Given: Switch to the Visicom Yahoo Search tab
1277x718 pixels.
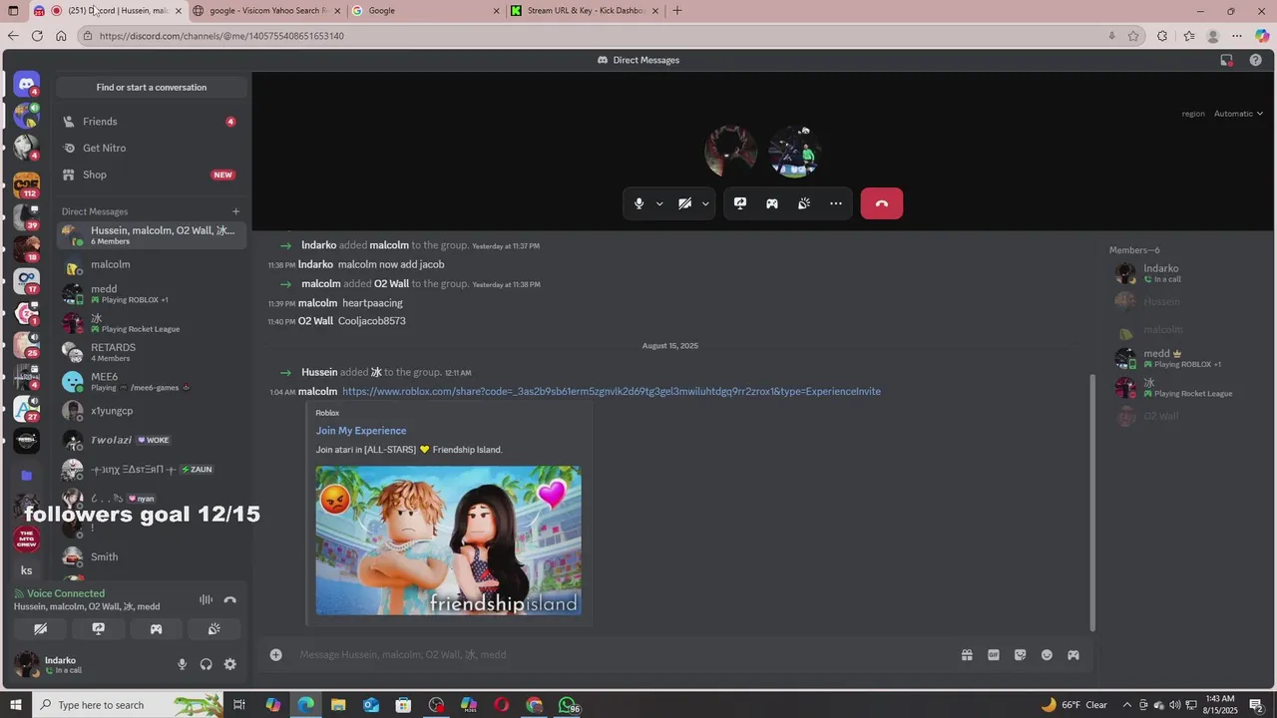Looking at the screenshot, I should tap(266, 11).
